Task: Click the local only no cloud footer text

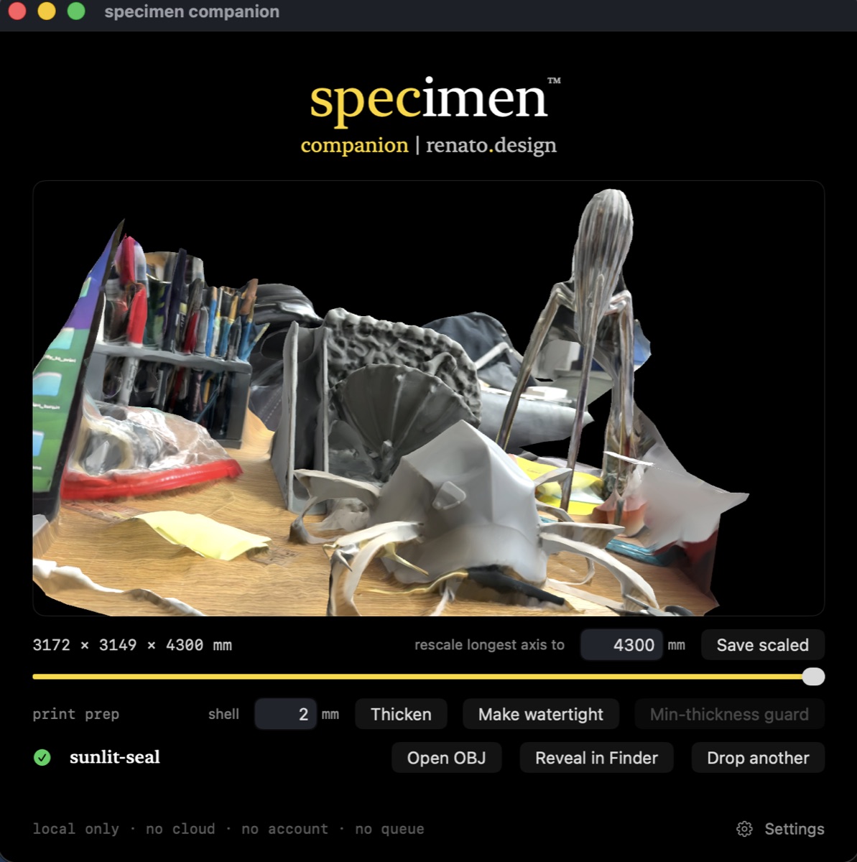Action: (228, 829)
